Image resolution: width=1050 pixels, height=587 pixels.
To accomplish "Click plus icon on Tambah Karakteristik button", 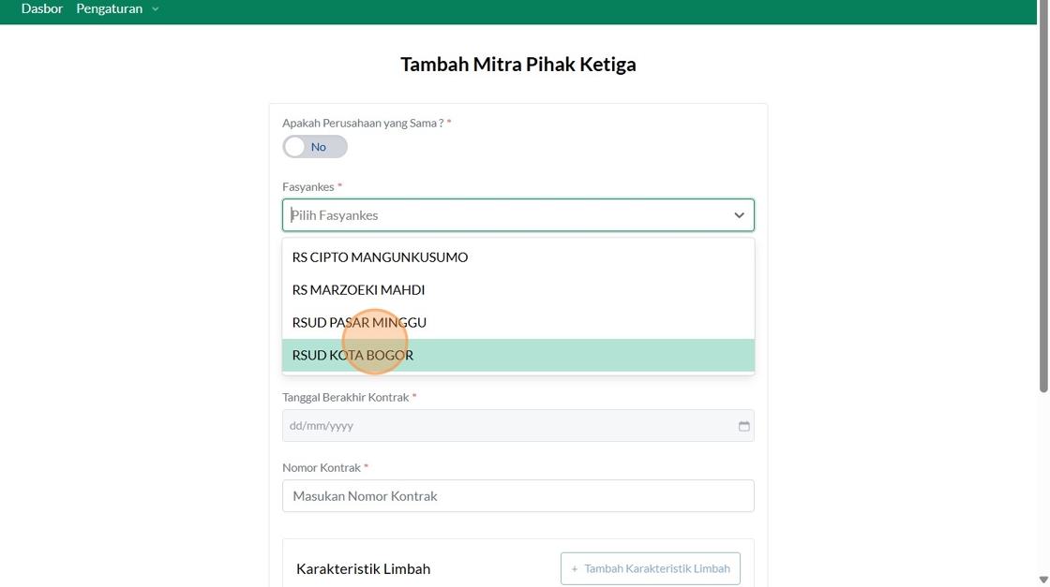I will (x=575, y=568).
